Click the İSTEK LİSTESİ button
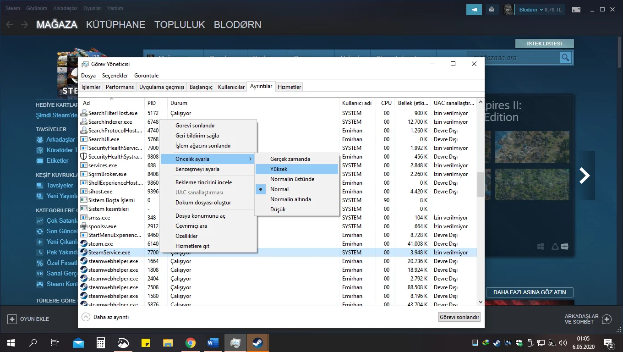The image size is (623, 352). tap(544, 44)
